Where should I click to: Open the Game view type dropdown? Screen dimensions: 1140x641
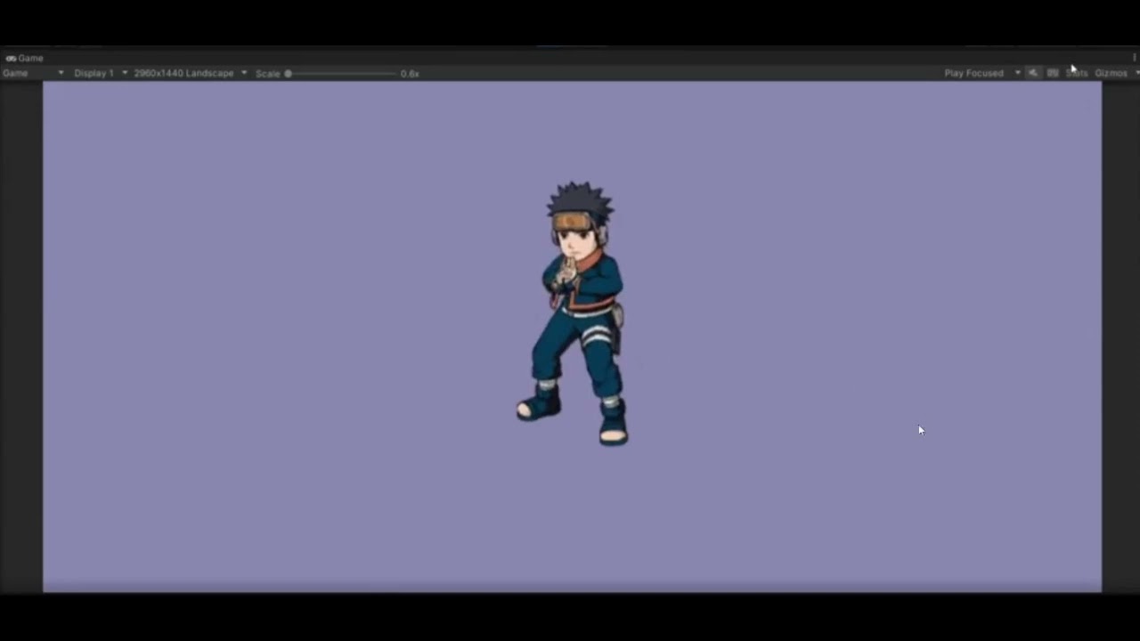[34, 73]
